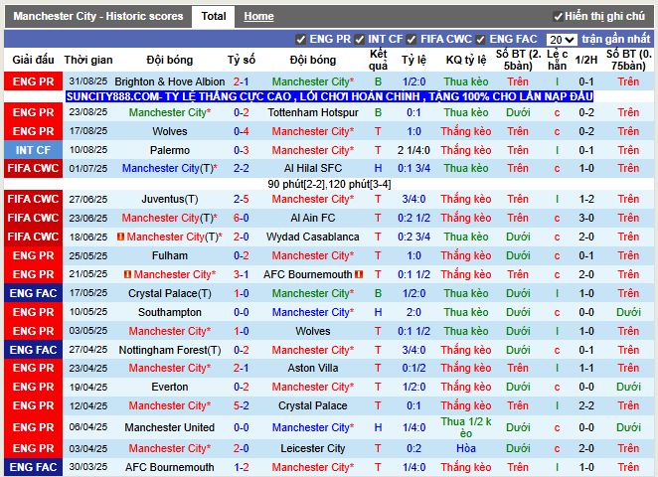Click the 2-5 score of Juventus match
The width and height of the screenshot is (658, 477).
pos(242,199)
